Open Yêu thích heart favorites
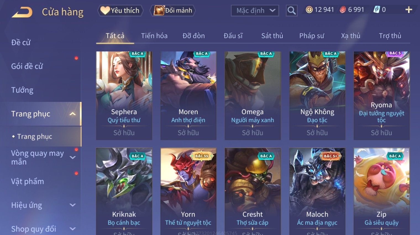This screenshot has height=235, width=420. tap(120, 10)
